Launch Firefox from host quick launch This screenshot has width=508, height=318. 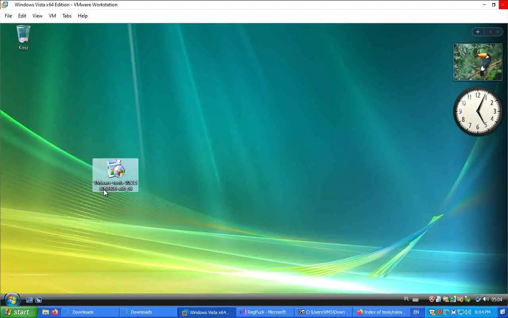55,312
